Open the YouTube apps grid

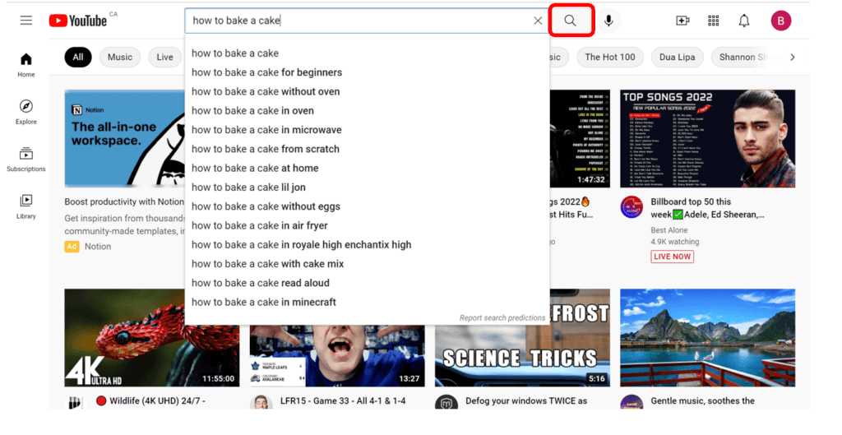pyautogui.click(x=713, y=21)
